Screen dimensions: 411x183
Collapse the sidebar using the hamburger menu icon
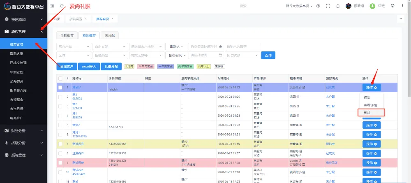click(52, 6)
